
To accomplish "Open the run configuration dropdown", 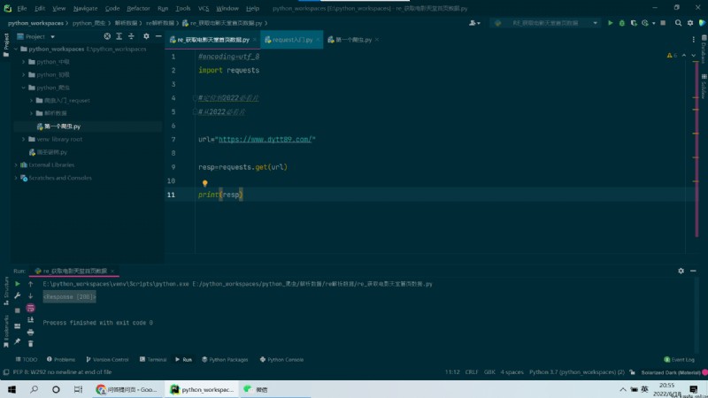I will coord(545,23).
